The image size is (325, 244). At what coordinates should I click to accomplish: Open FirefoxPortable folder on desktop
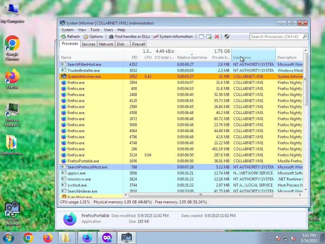point(12,145)
